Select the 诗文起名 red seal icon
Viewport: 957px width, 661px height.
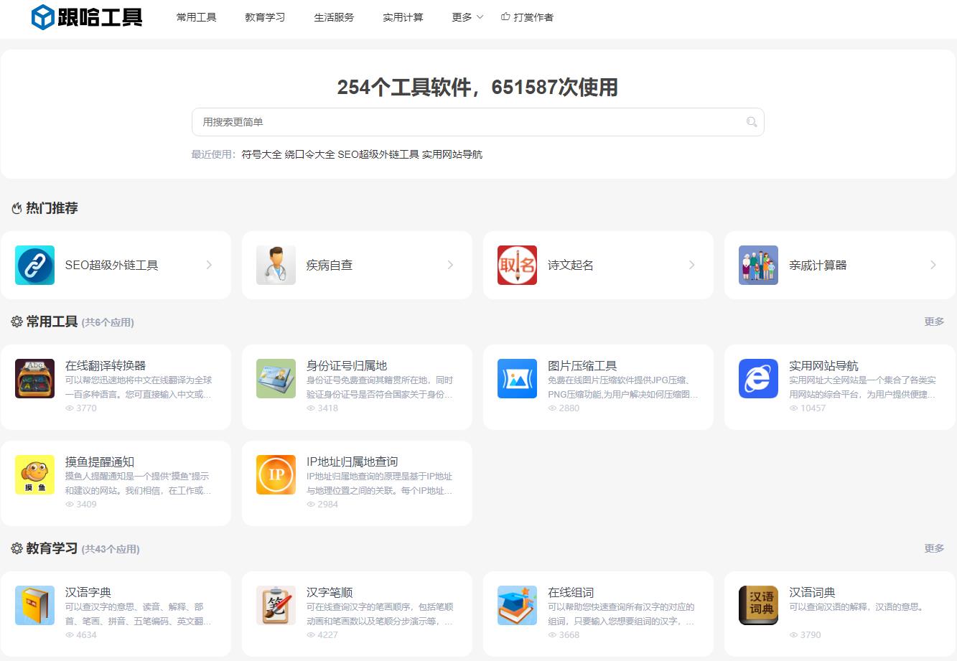pyautogui.click(x=517, y=265)
